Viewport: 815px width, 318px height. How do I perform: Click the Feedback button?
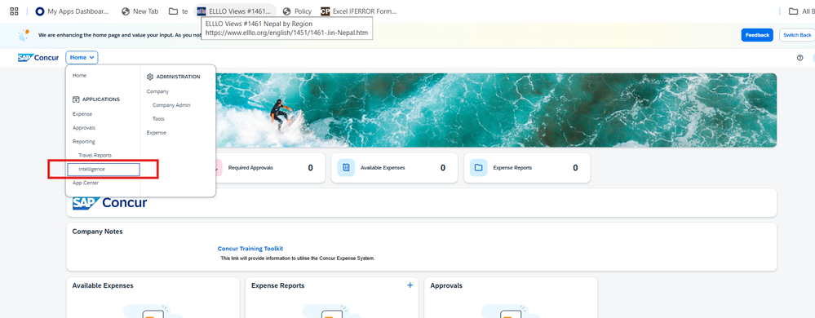[757, 35]
